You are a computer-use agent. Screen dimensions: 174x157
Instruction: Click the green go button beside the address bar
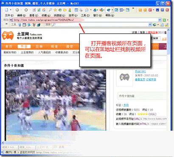click(164, 20)
